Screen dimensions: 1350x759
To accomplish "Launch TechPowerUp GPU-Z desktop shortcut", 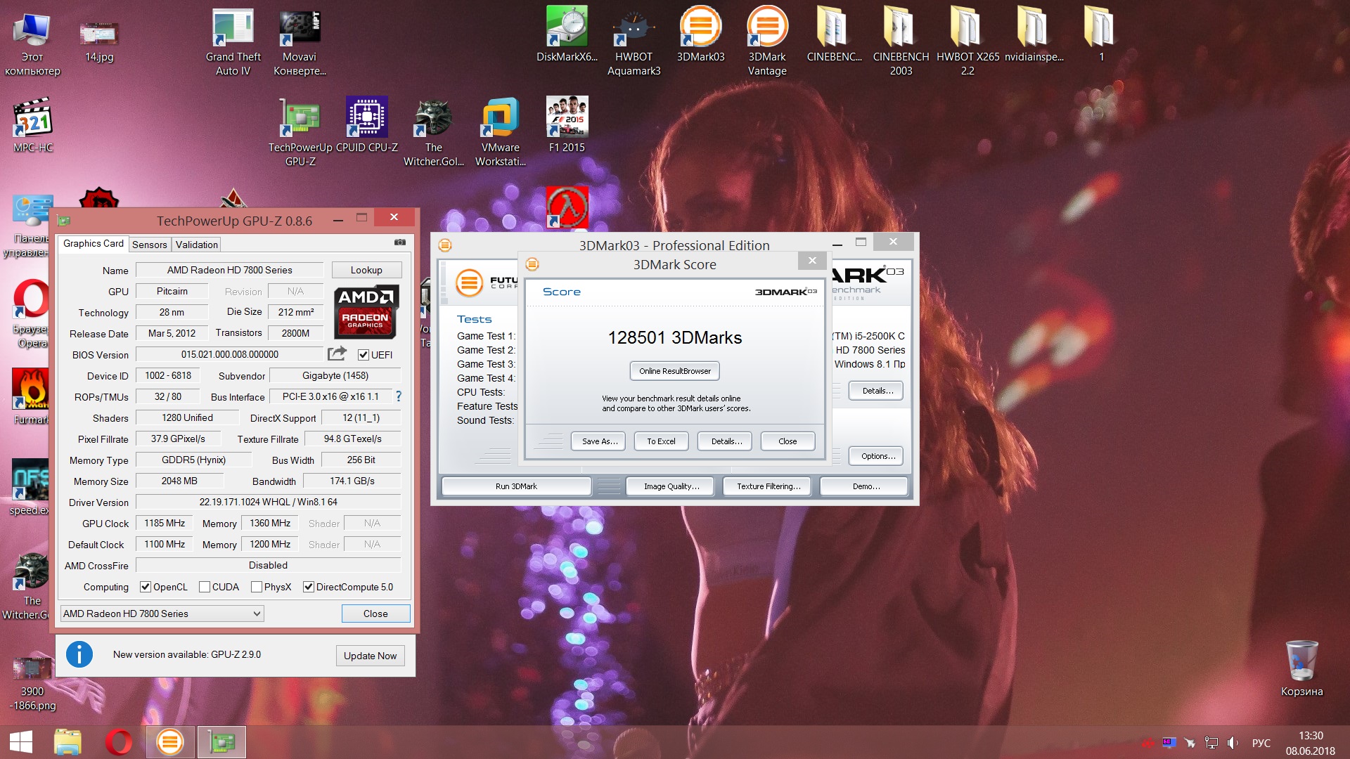I will (x=300, y=132).
